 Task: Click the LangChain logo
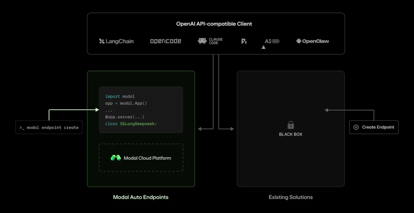[116, 41]
